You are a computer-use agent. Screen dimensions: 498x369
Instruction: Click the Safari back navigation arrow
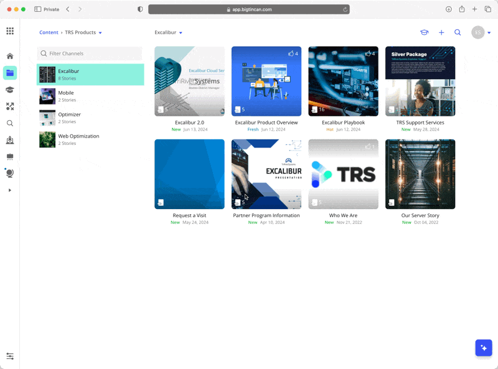68,9
